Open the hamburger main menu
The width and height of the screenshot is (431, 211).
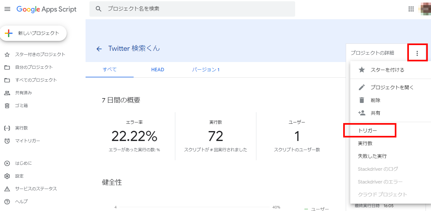(7, 9)
